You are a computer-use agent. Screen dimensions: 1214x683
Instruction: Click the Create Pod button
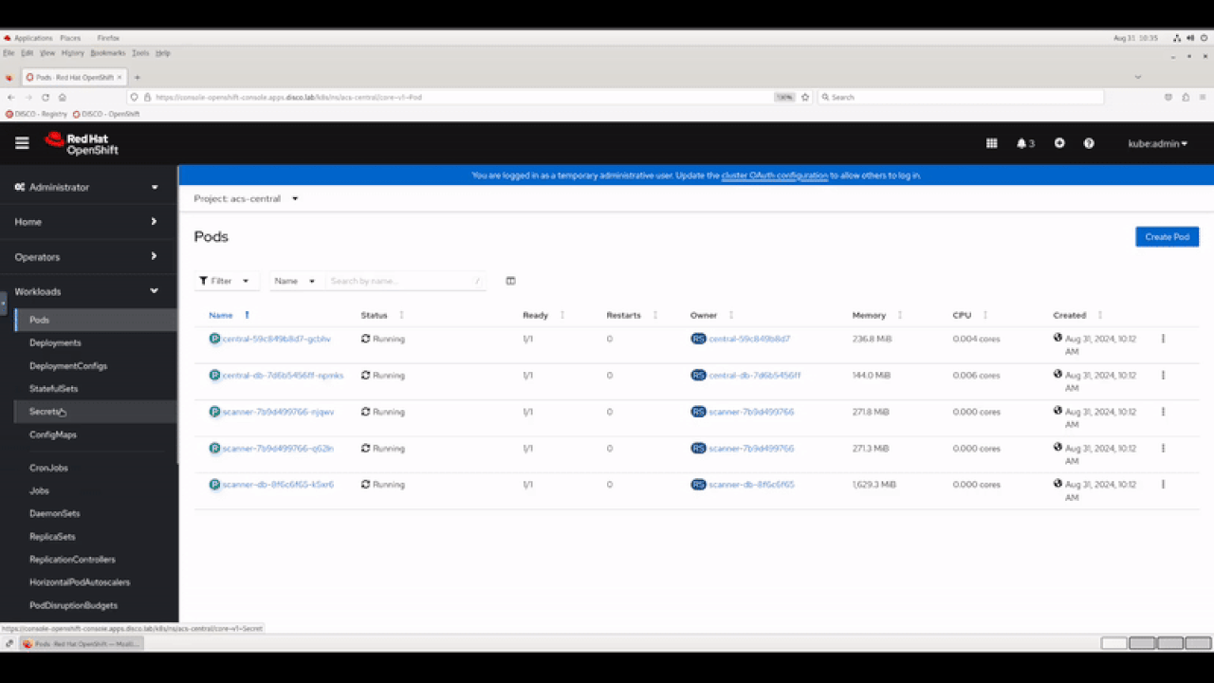[1167, 237]
